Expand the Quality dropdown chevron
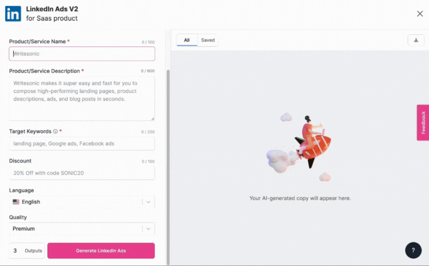 (x=148, y=228)
